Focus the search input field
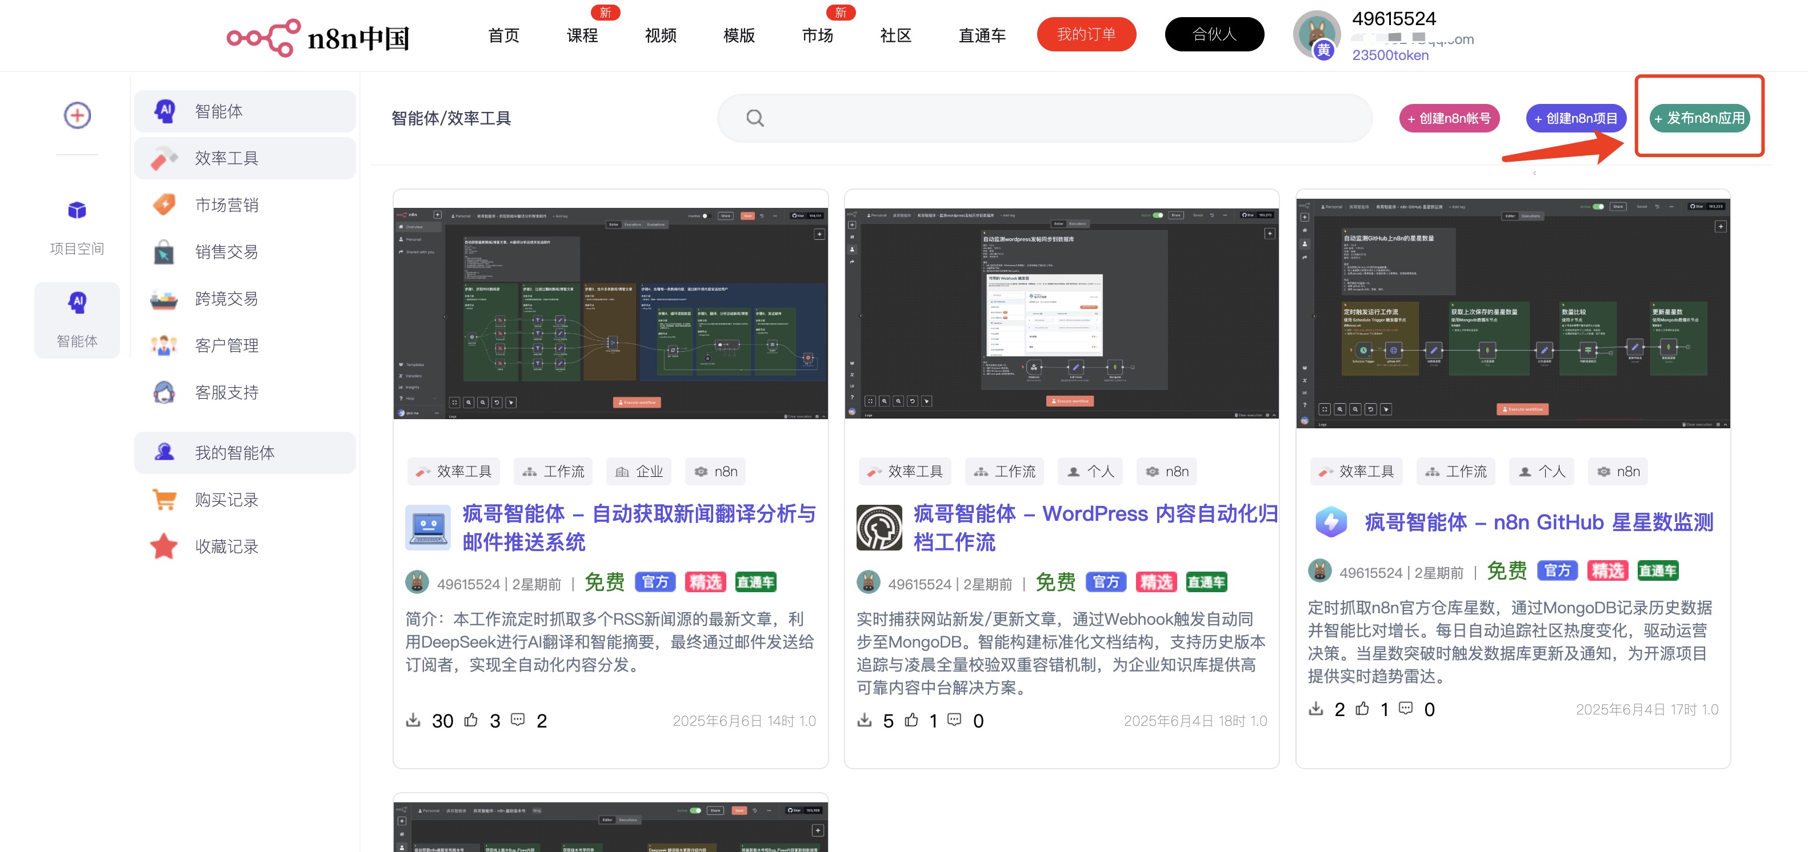 coord(1045,118)
